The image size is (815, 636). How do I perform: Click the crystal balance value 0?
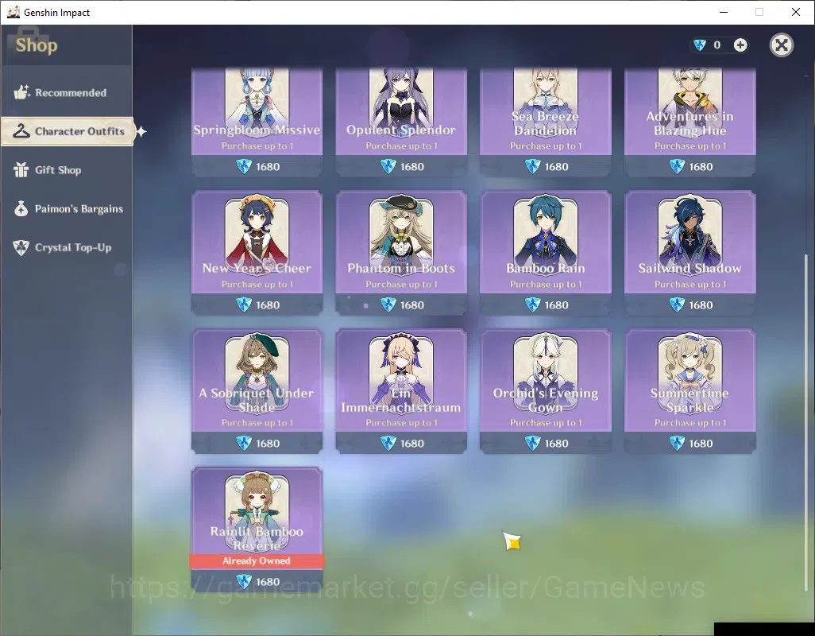pos(717,45)
